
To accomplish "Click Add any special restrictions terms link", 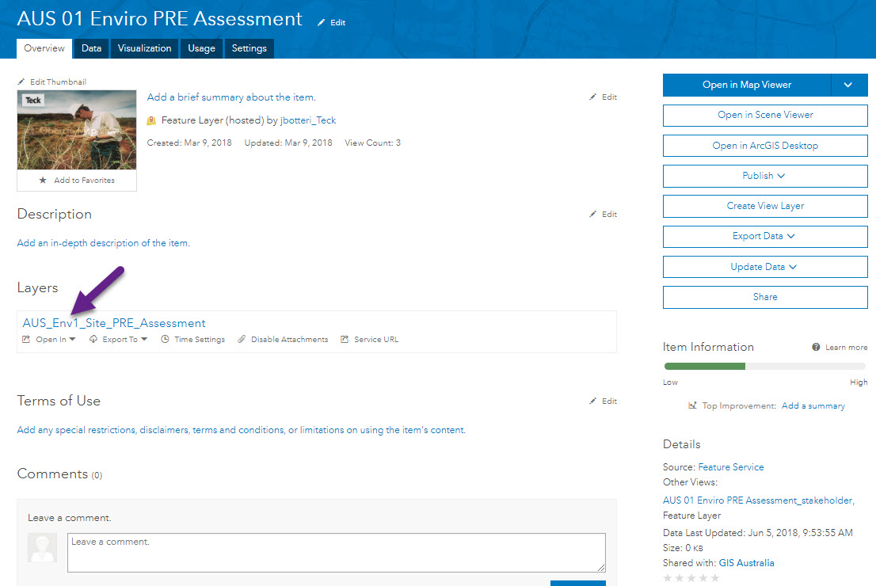I will 242,429.
